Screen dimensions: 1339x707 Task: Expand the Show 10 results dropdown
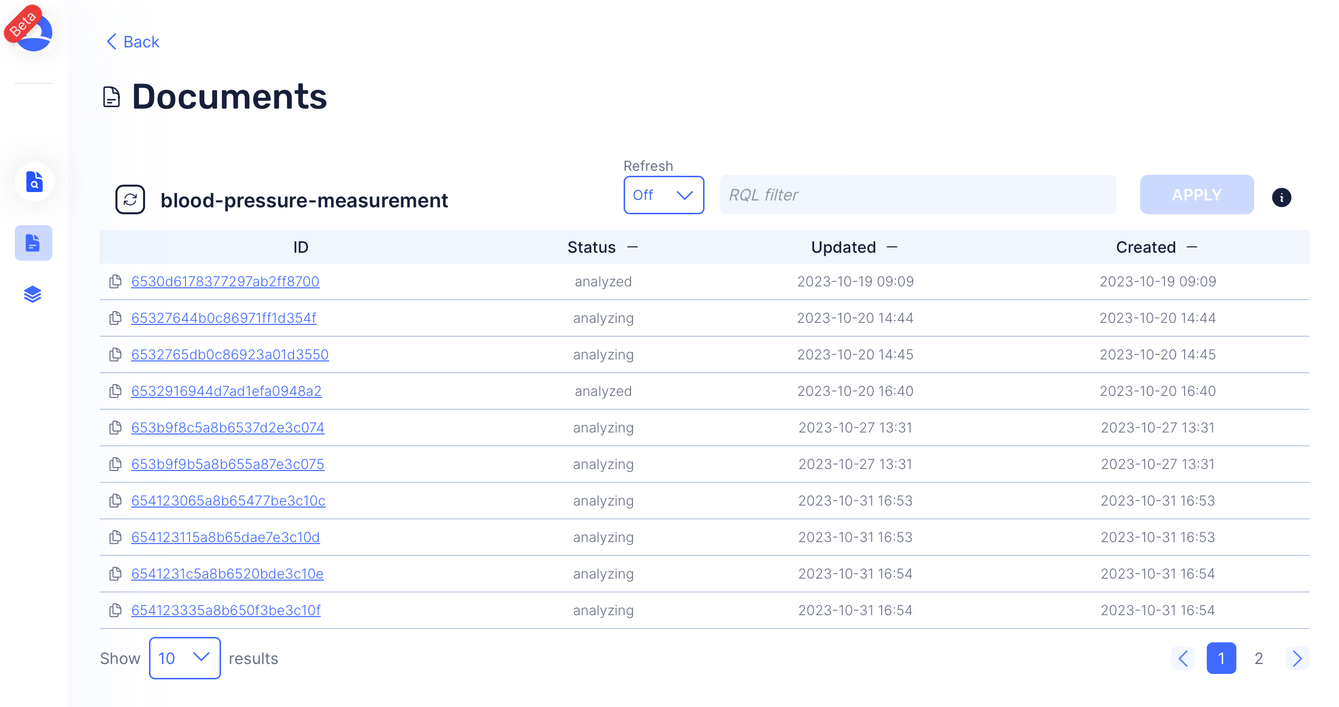[185, 658]
